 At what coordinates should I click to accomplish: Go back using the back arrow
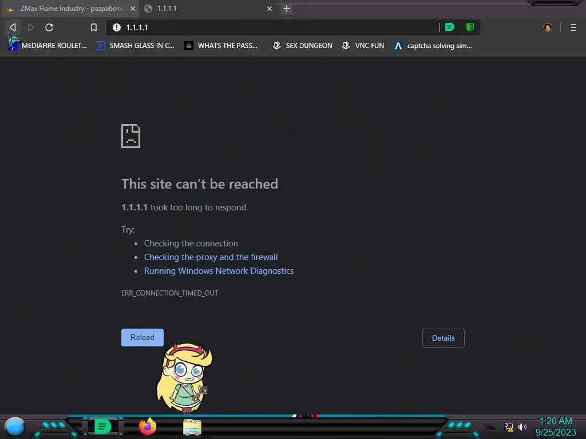click(13, 27)
